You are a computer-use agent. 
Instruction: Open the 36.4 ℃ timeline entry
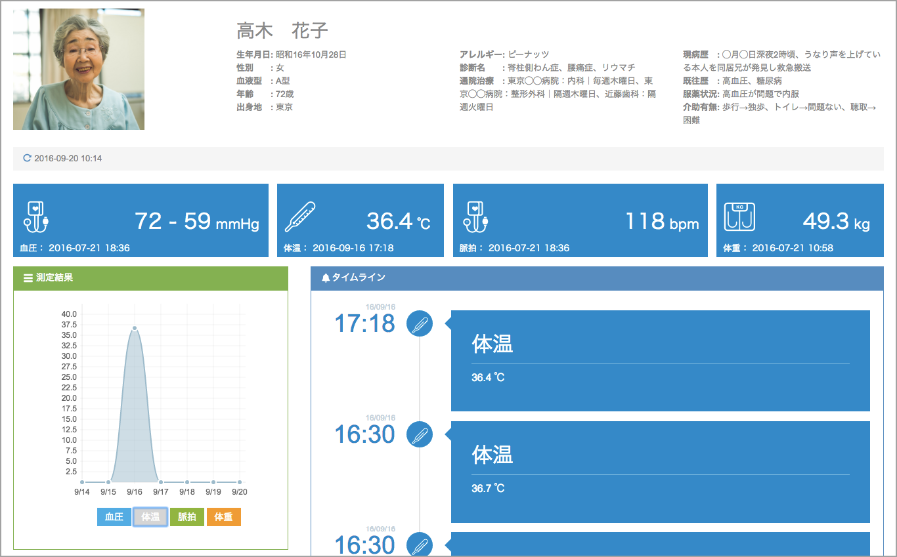point(660,361)
